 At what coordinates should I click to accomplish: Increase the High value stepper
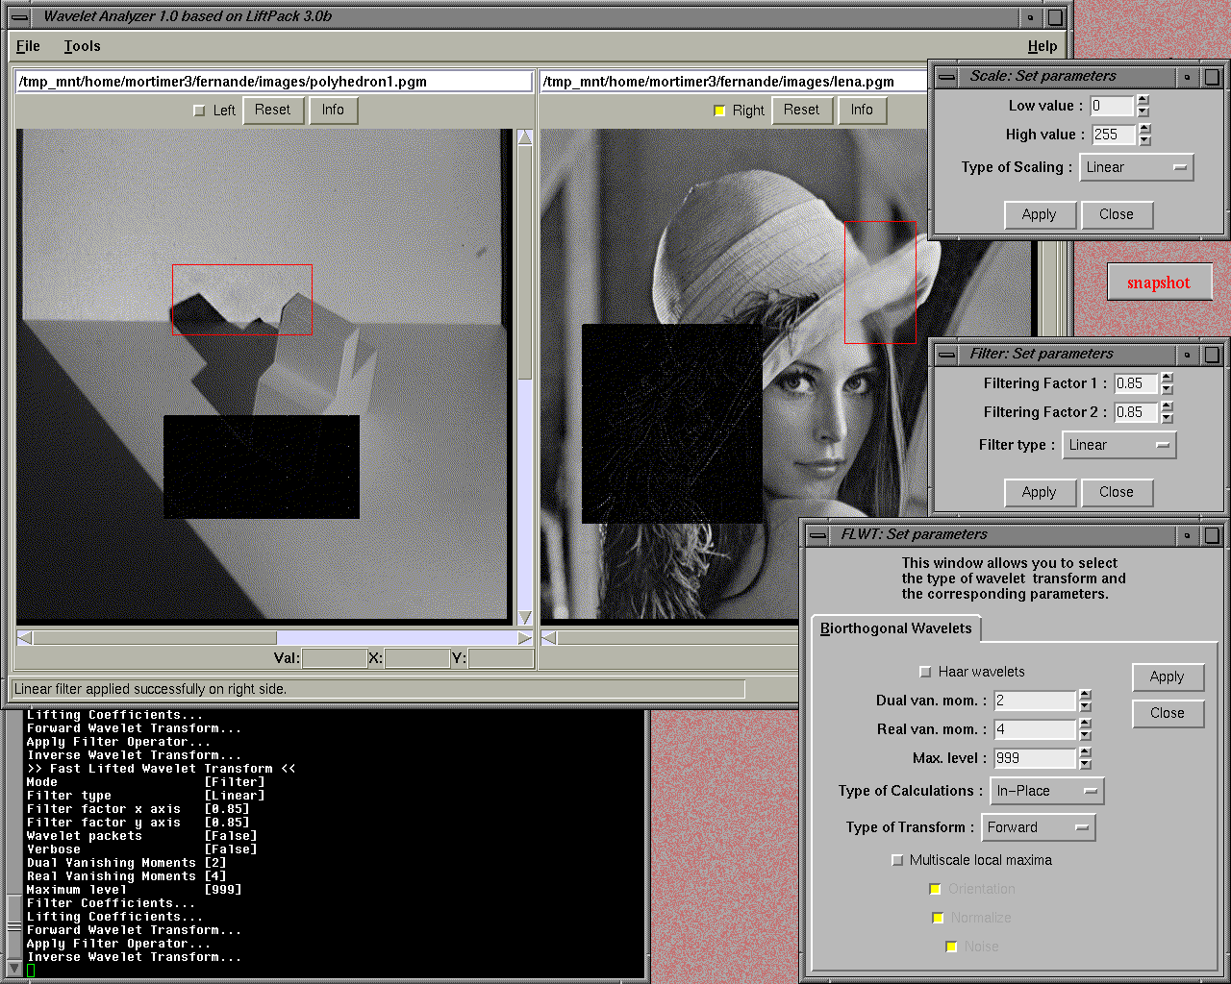click(1144, 129)
